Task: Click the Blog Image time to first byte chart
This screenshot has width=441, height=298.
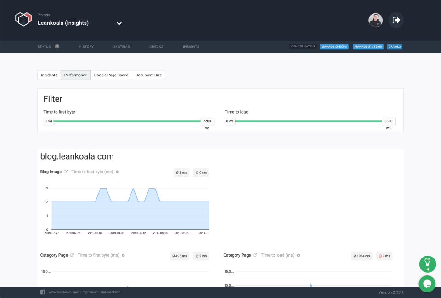Action: point(130,209)
